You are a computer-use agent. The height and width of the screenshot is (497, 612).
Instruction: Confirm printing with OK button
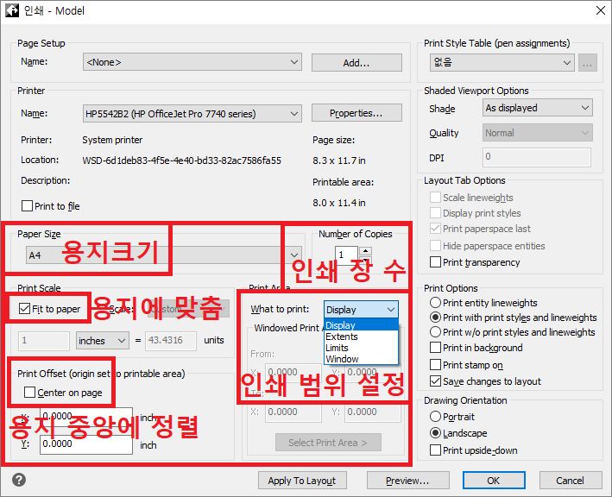click(x=494, y=481)
